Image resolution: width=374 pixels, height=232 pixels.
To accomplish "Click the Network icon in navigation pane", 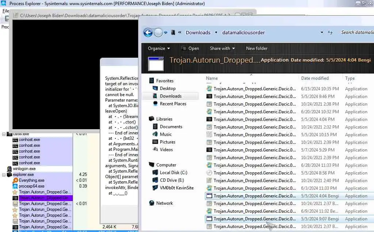I will [152, 203].
